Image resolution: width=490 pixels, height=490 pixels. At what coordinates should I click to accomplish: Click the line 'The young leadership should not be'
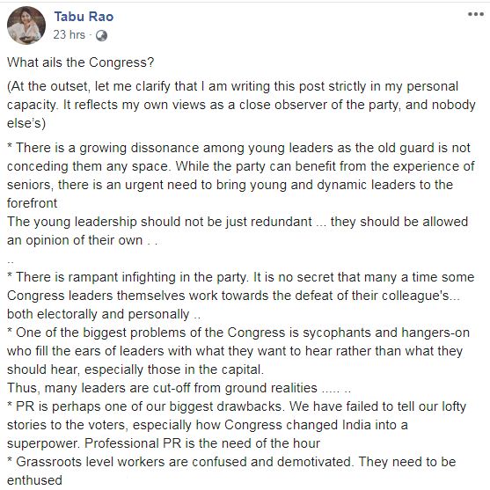238,222
